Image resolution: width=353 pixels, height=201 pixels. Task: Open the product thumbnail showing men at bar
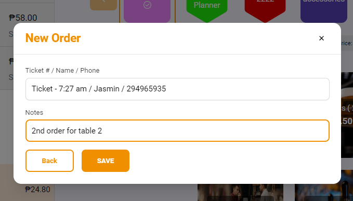(240, 193)
